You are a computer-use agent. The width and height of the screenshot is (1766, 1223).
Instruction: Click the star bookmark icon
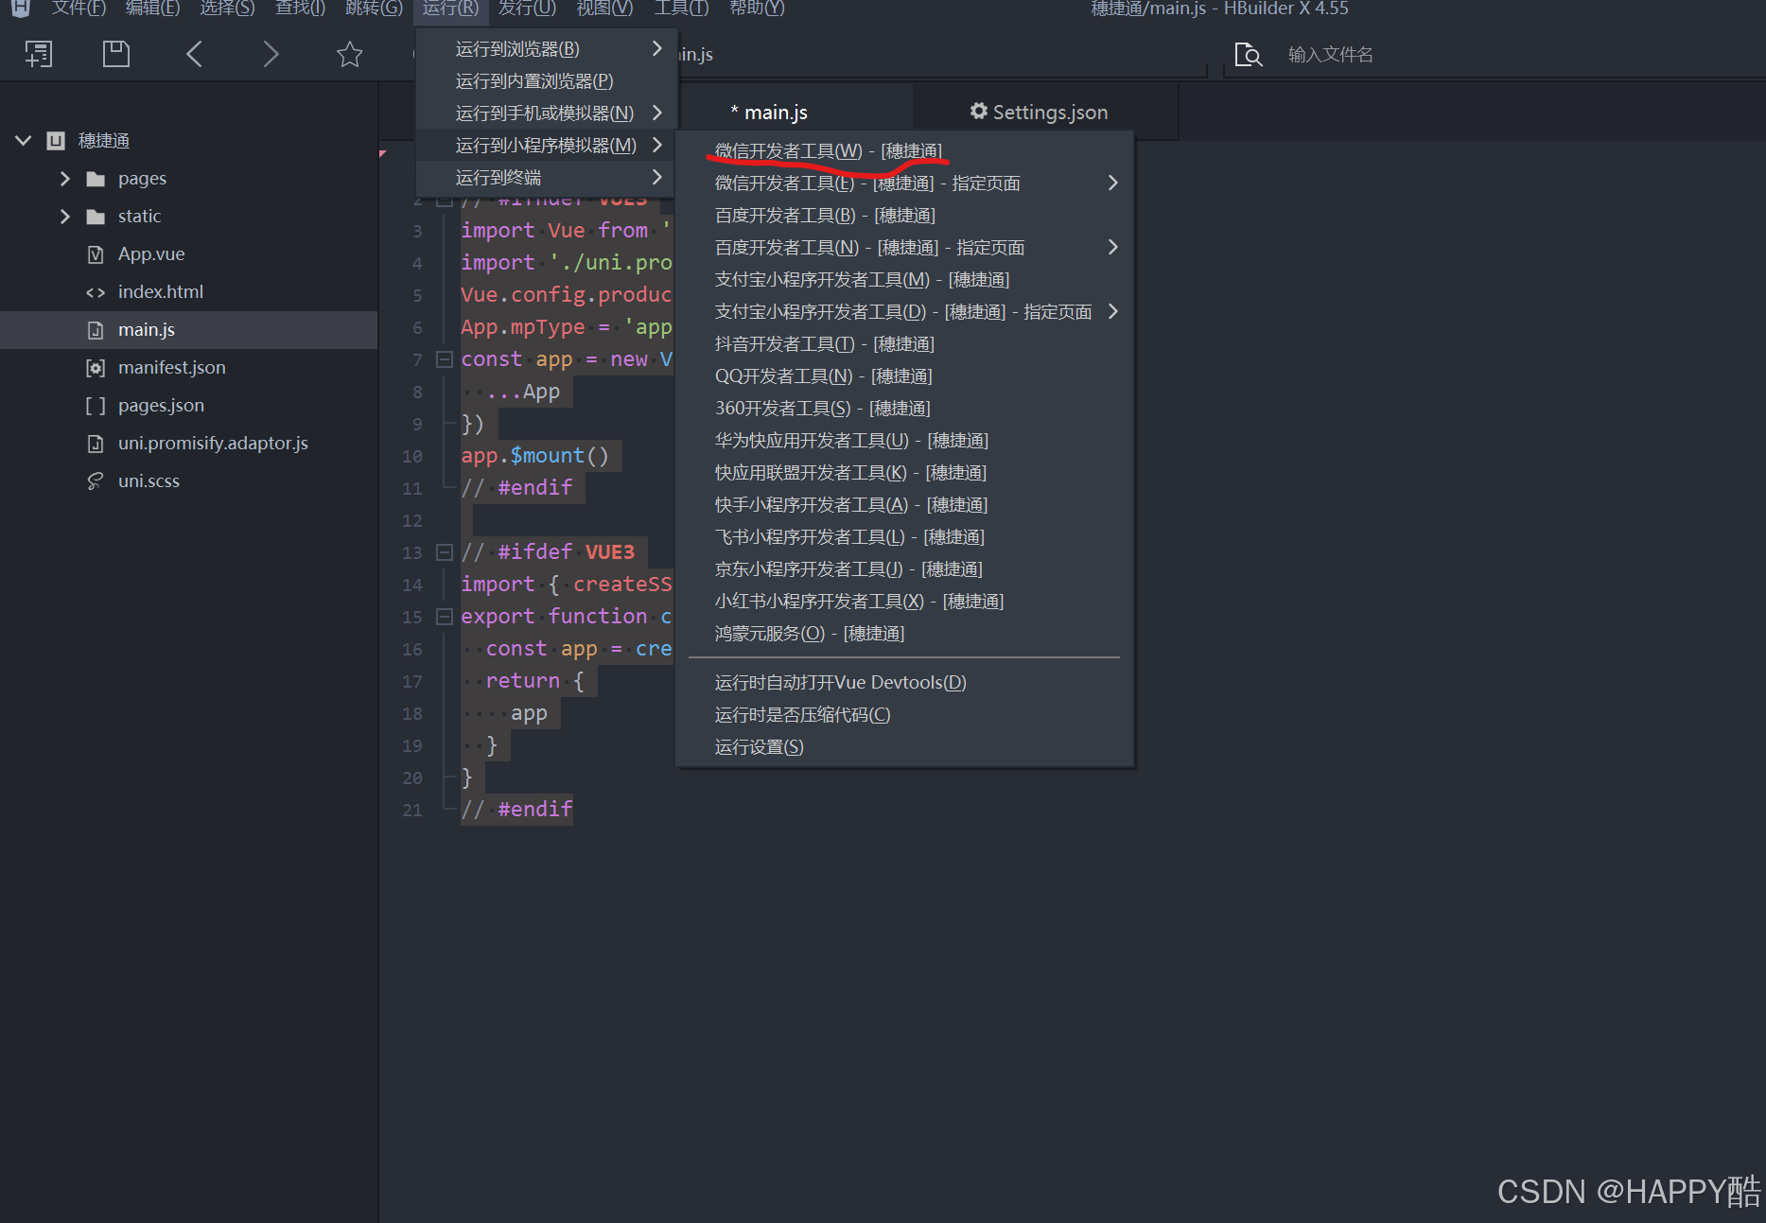point(350,54)
